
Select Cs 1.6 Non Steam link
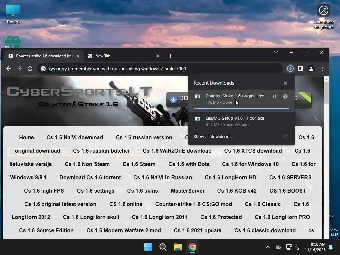click(x=87, y=164)
